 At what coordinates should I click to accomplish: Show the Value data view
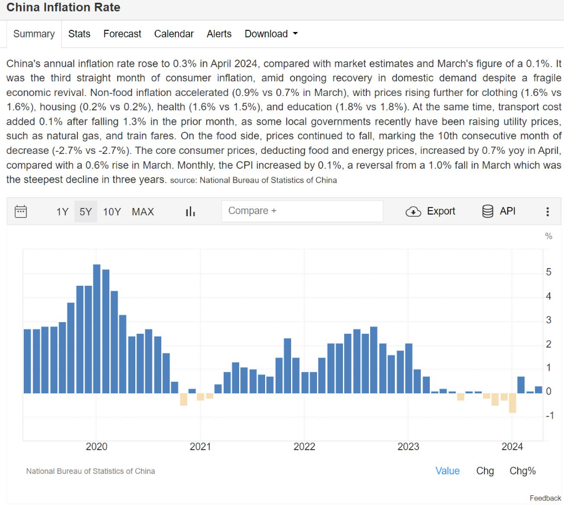tap(447, 471)
